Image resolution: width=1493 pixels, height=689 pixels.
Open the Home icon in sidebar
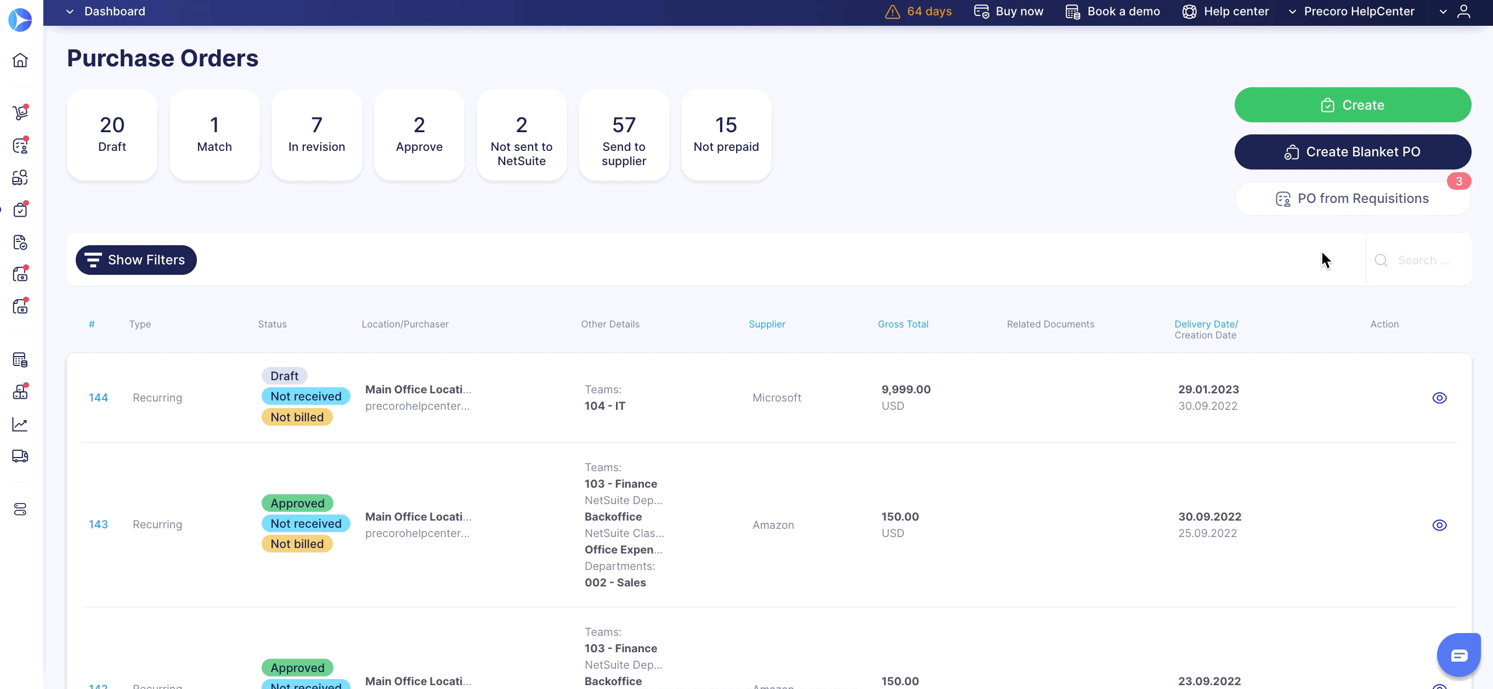(20, 60)
